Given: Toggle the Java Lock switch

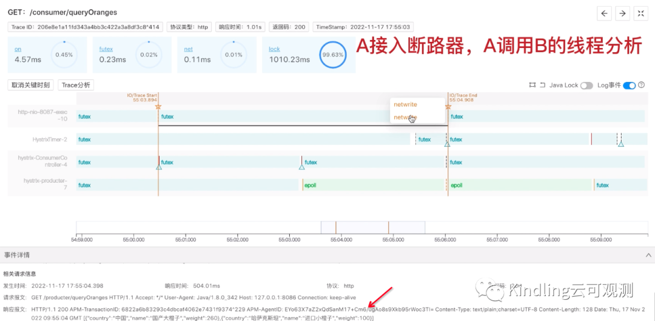Looking at the screenshot, I should point(586,86).
